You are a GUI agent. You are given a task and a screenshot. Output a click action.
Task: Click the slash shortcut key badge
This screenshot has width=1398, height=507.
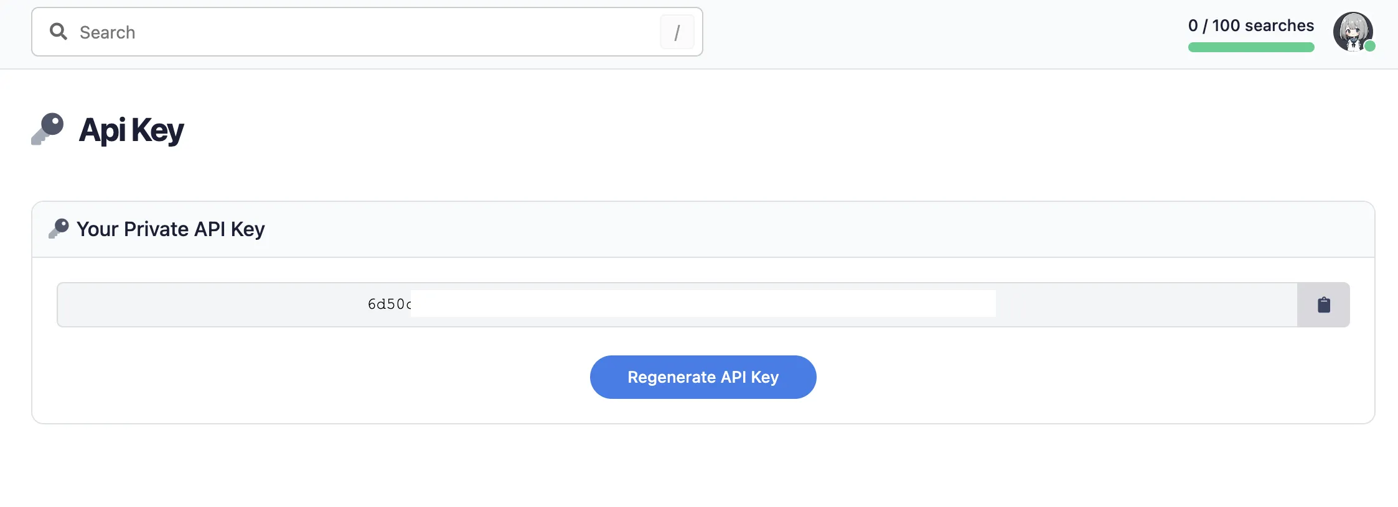(677, 32)
